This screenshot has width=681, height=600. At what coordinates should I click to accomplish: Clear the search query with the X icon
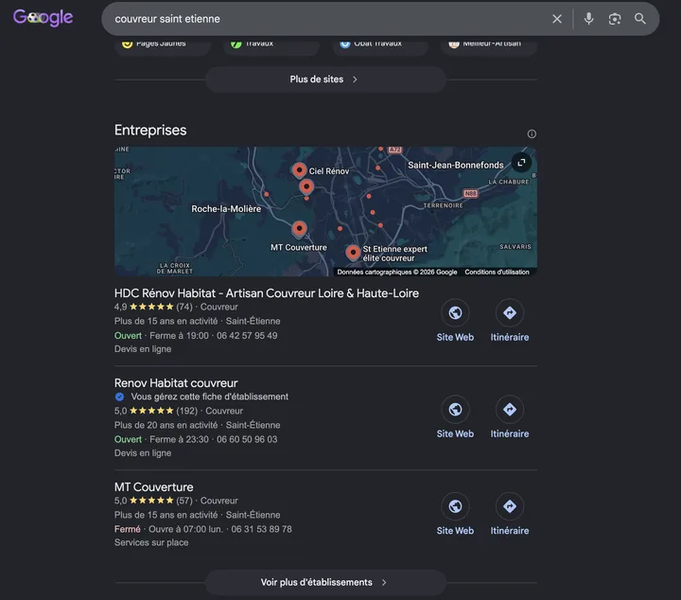click(x=557, y=19)
